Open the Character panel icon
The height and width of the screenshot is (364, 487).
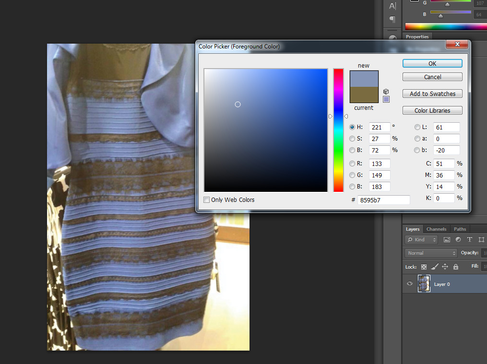tap(392, 6)
